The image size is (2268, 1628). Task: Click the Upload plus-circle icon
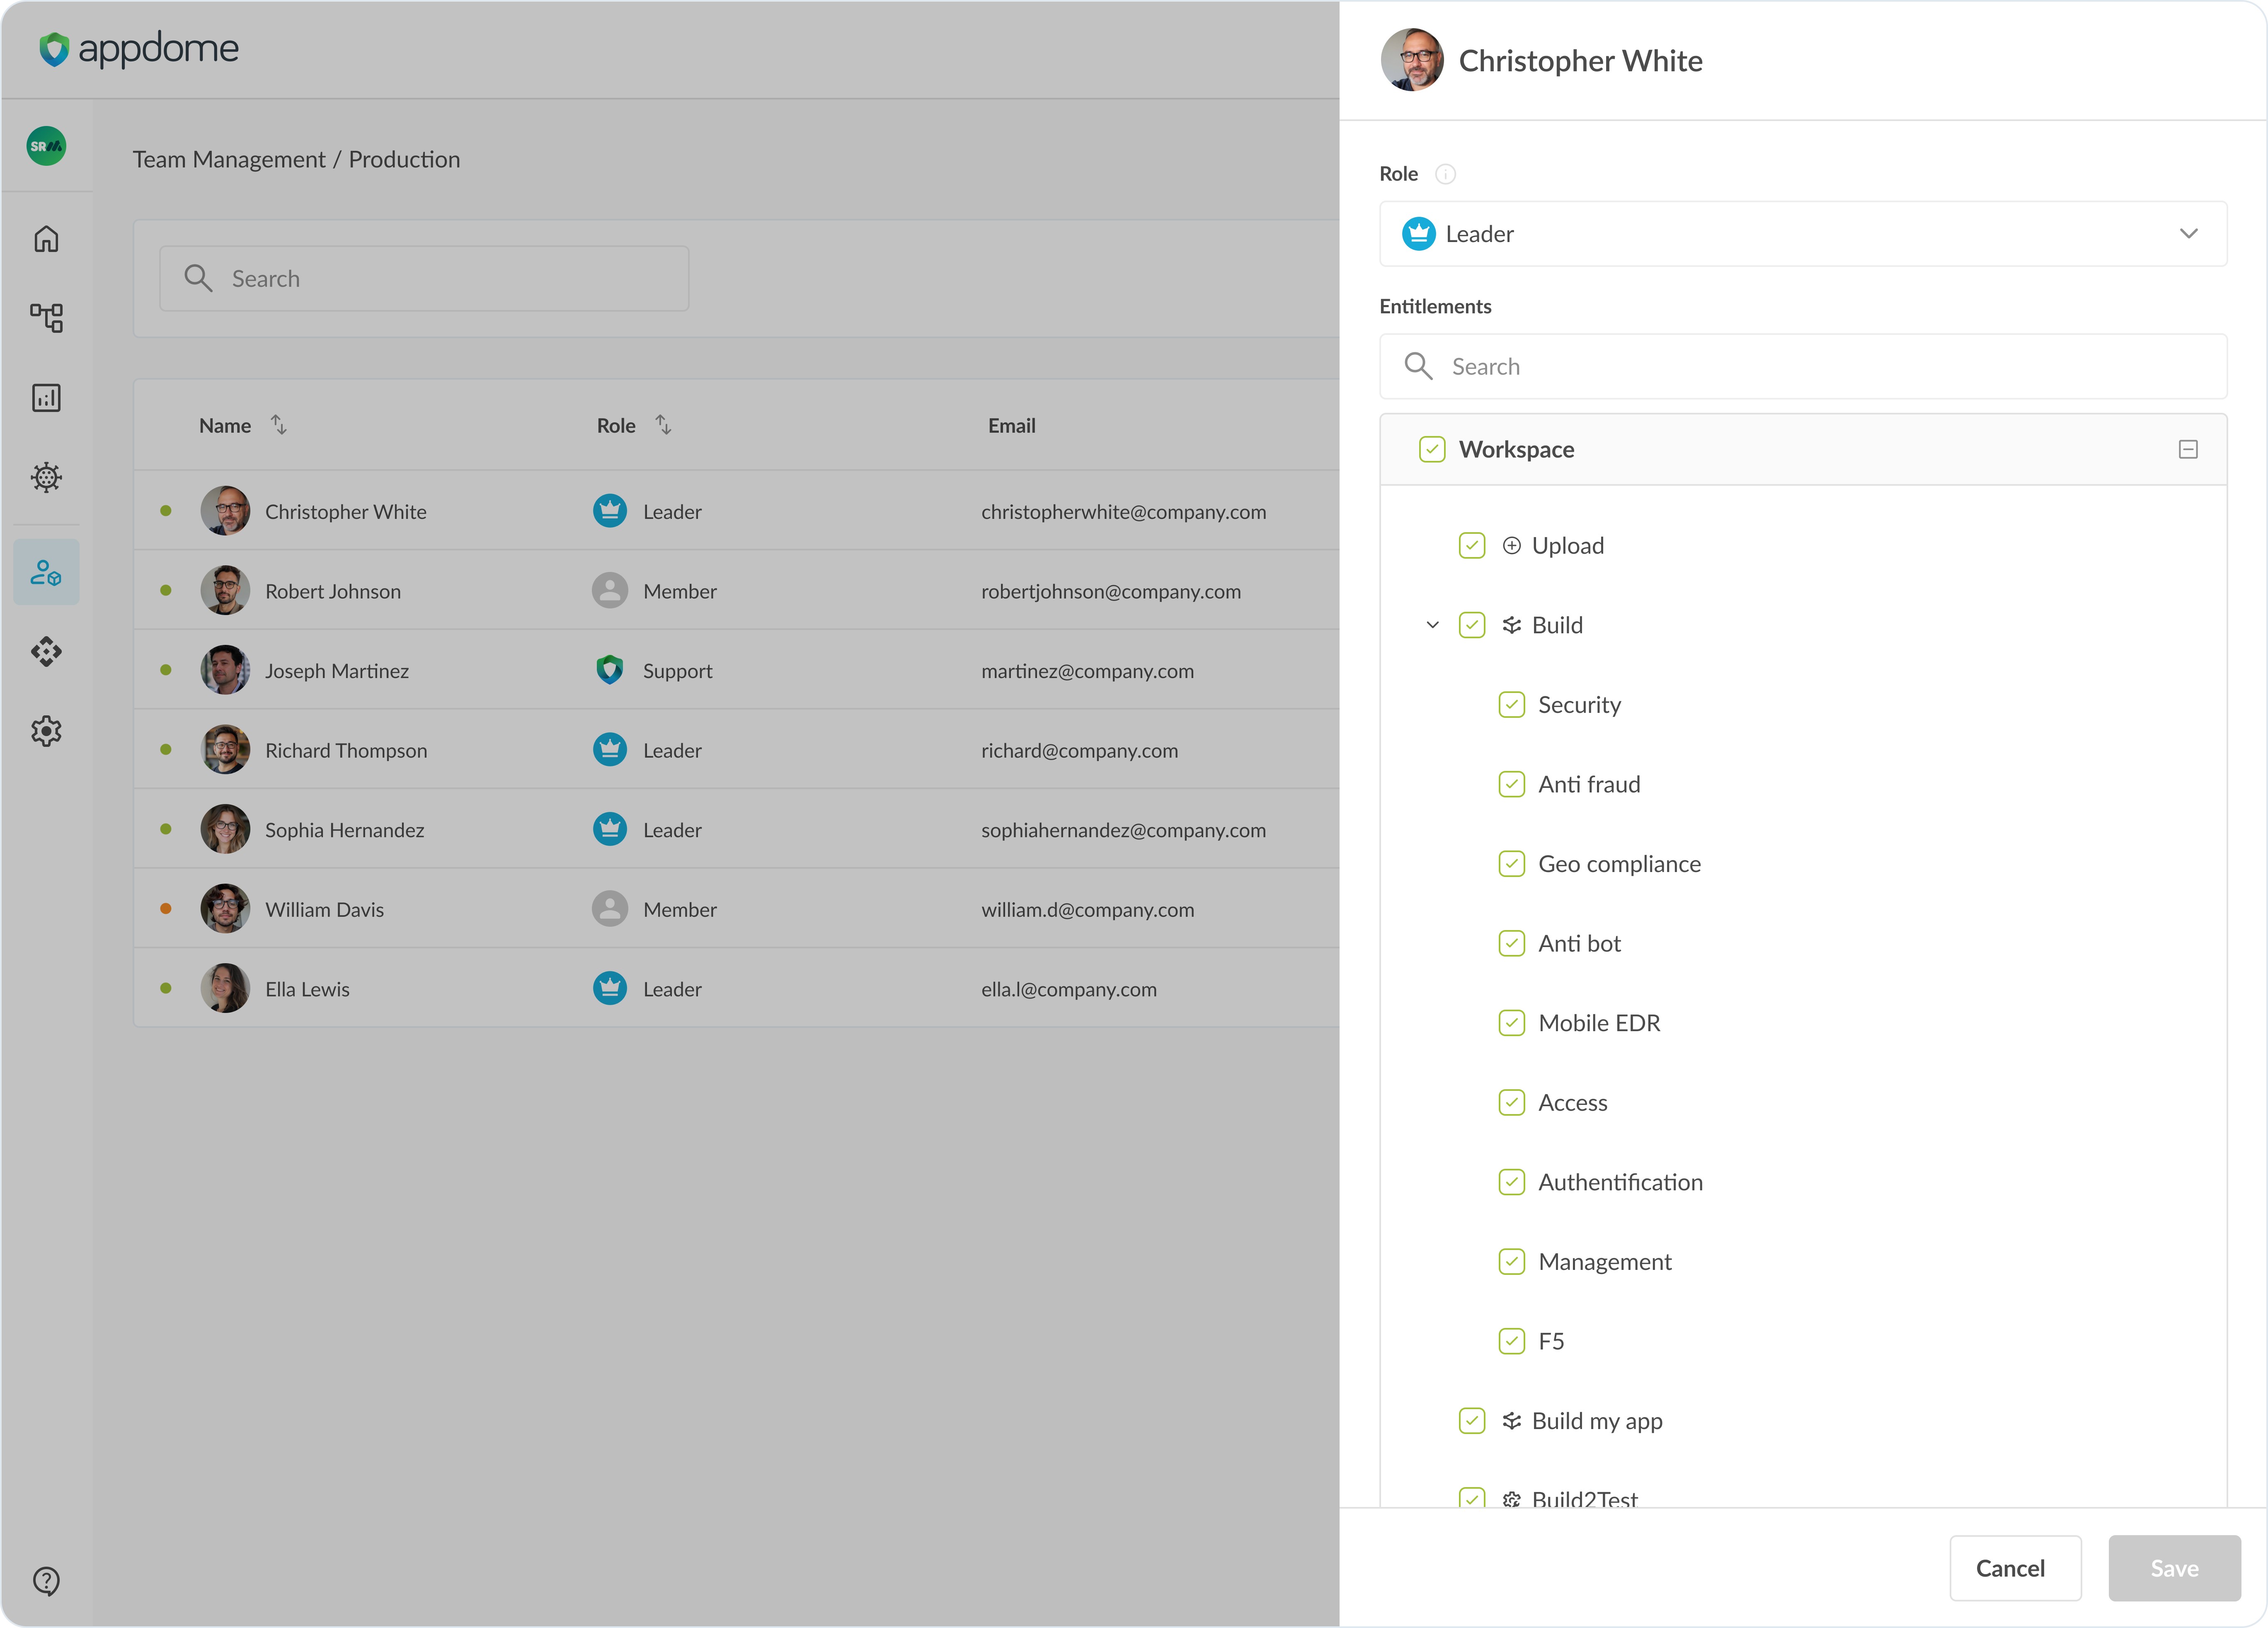(x=1512, y=545)
